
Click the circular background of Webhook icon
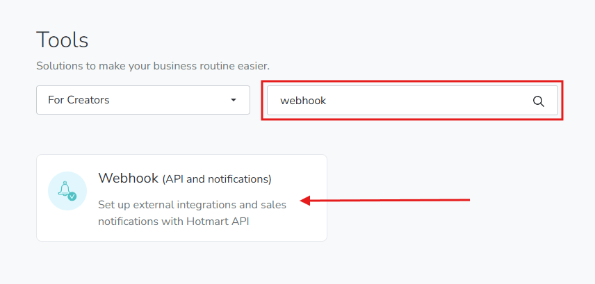click(56, 182)
